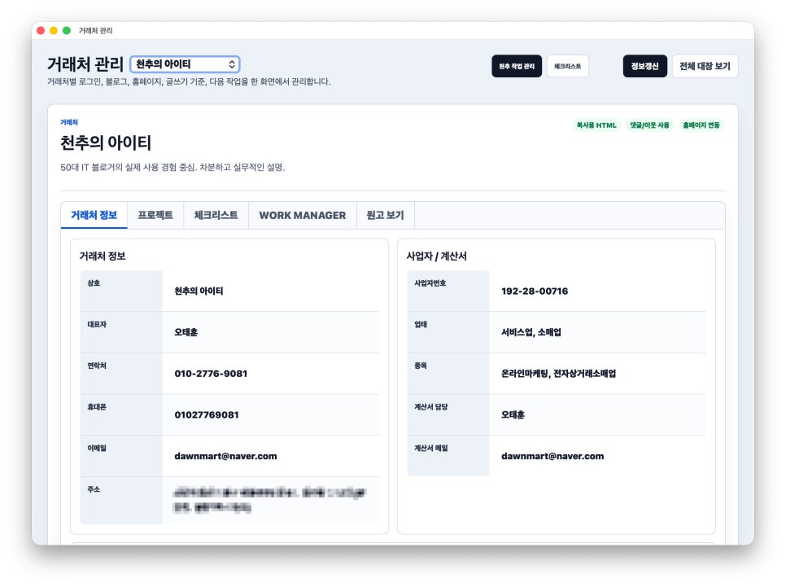Switch to the 프로젝트 tab
Image resolution: width=786 pixels, height=587 pixels.
point(155,215)
